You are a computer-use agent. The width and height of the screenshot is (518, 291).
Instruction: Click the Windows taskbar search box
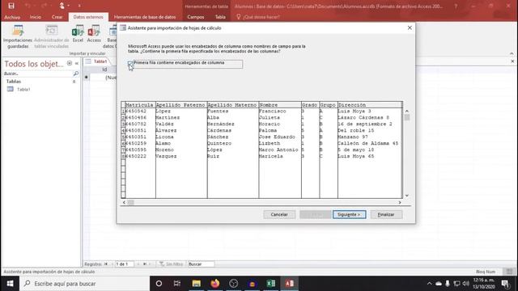pyautogui.click(x=84, y=284)
